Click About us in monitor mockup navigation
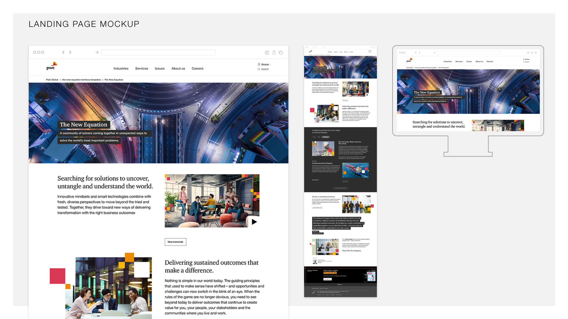 tap(479, 61)
